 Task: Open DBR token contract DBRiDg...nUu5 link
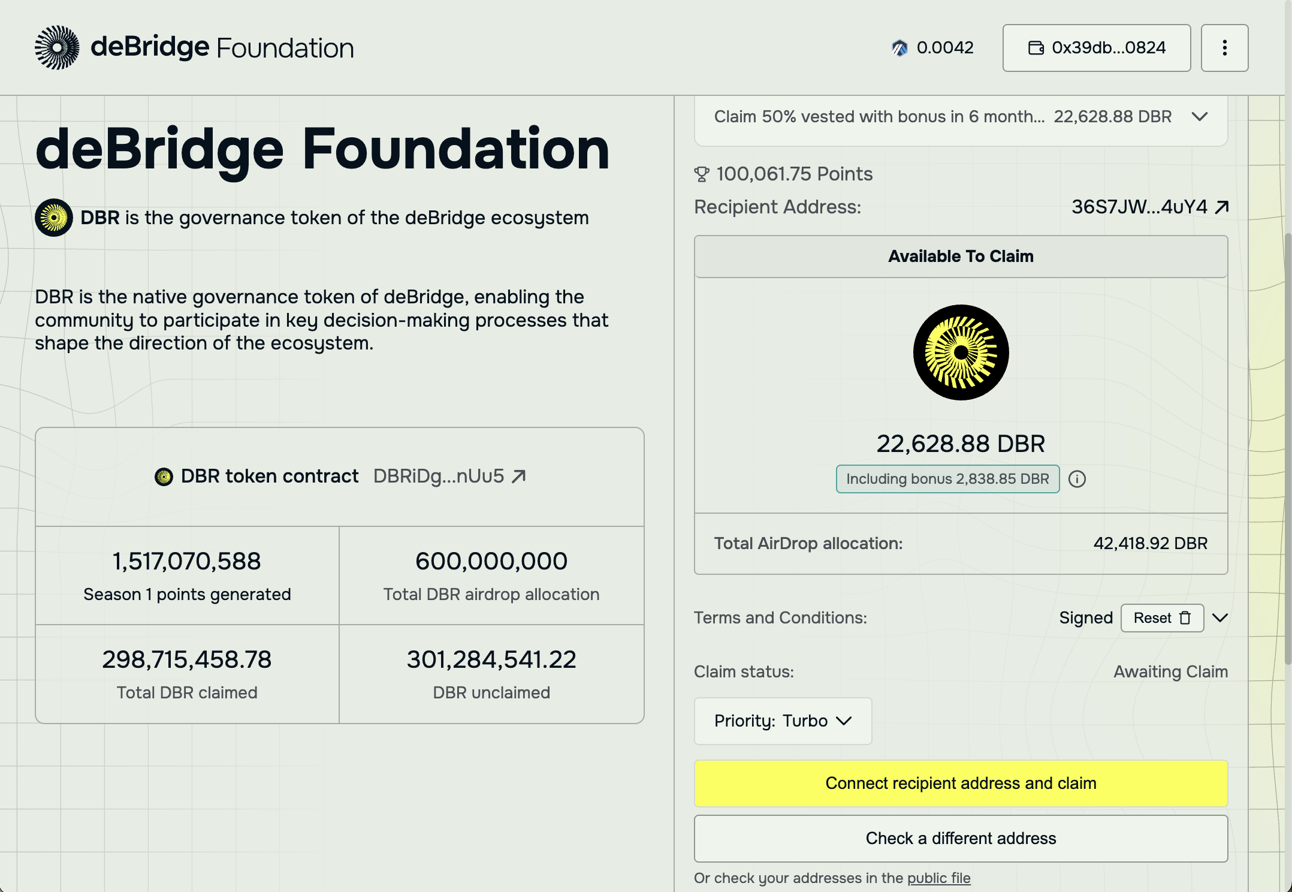[x=449, y=476]
